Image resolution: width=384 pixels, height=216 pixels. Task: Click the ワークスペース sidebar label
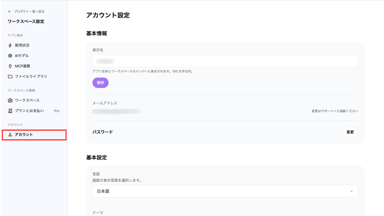click(27, 100)
